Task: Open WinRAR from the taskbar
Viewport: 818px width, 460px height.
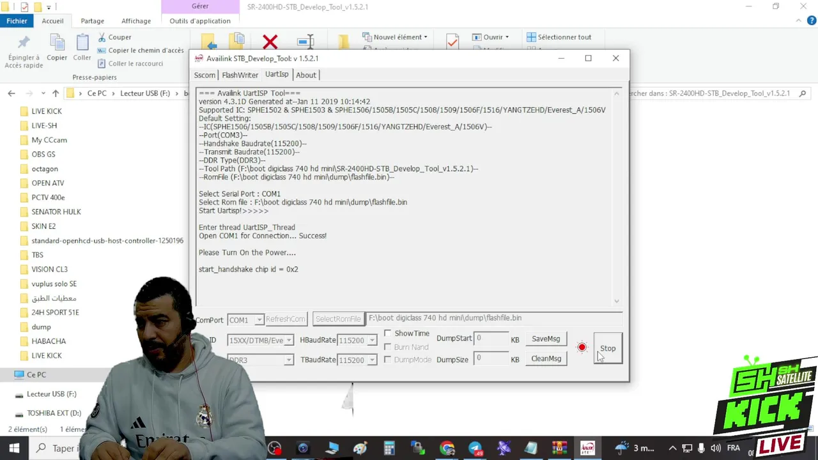Action: point(559,448)
